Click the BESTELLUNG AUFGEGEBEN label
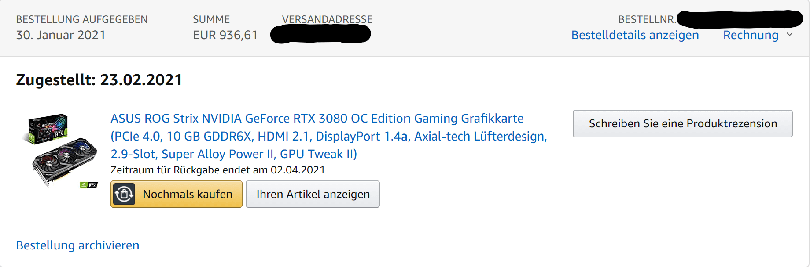Viewport: 810px width, 267px height. tap(82, 19)
